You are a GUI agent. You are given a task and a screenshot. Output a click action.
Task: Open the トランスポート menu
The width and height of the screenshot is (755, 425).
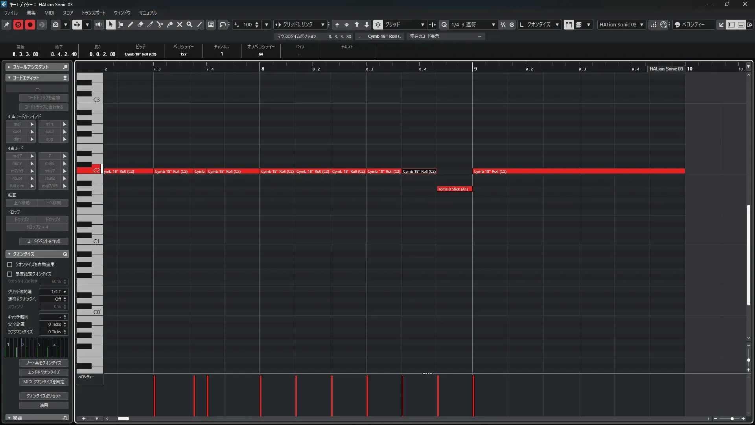click(93, 13)
